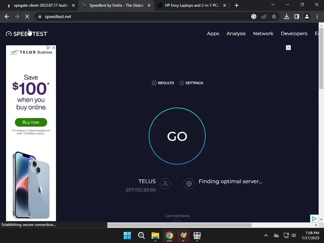Open the Analysis navigation menu
The height and width of the screenshot is (243, 324).
(x=236, y=34)
